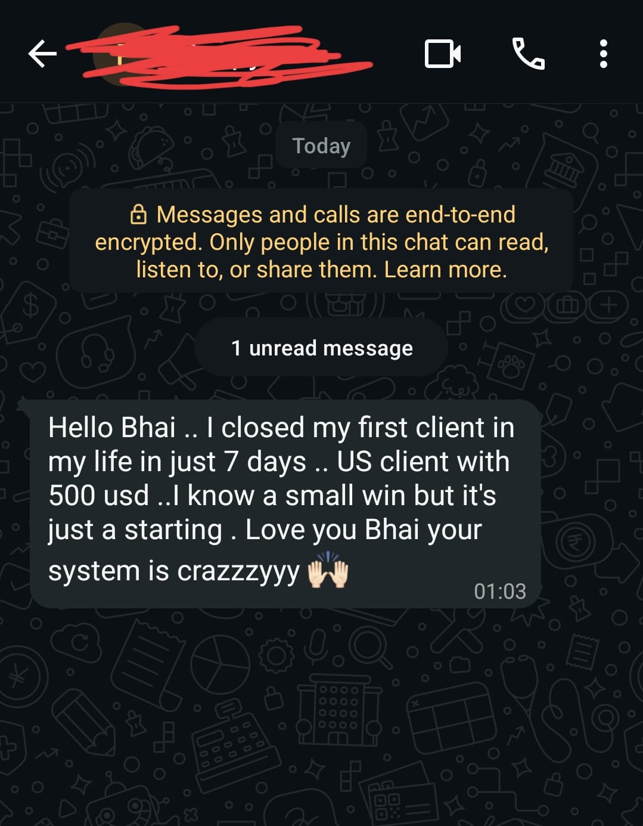Screen dimensions: 643x826
Task: Click the lock icon in the encryption notice
Action: pyautogui.click(x=138, y=214)
